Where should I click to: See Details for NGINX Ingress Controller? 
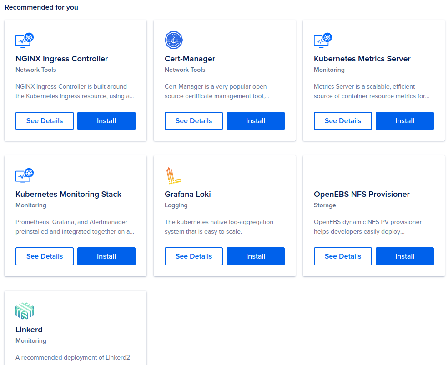point(45,121)
